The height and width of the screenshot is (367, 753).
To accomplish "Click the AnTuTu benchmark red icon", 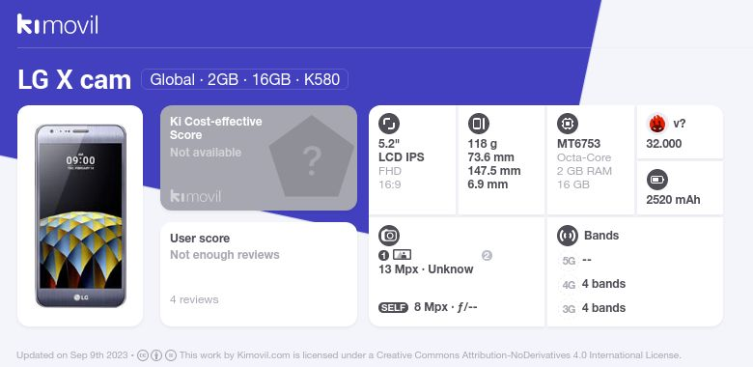I will pyautogui.click(x=657, y=124).
